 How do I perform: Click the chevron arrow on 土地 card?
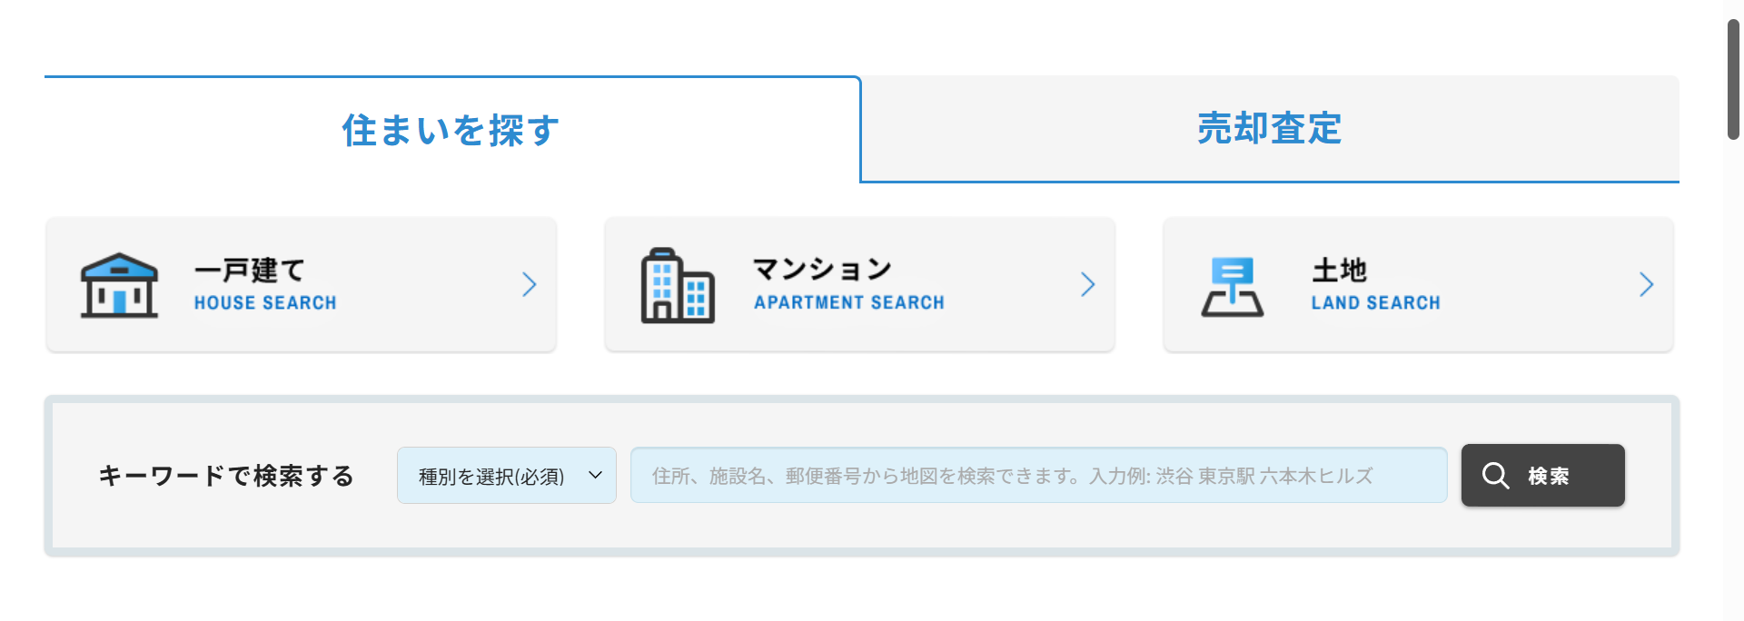tap(1647, 285)
